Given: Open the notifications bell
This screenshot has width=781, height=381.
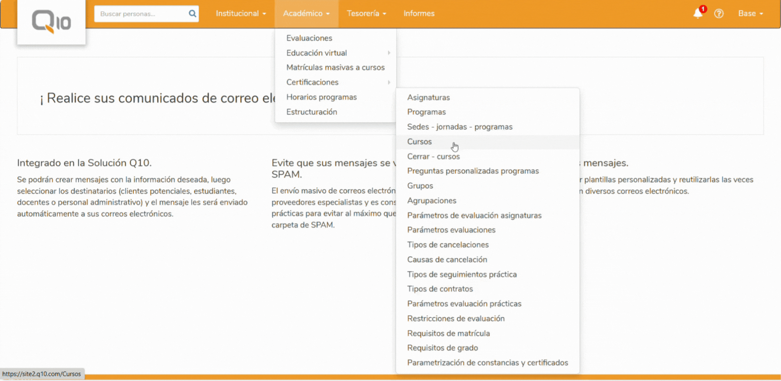Looking at the screenshot, I should coord(697,14).
